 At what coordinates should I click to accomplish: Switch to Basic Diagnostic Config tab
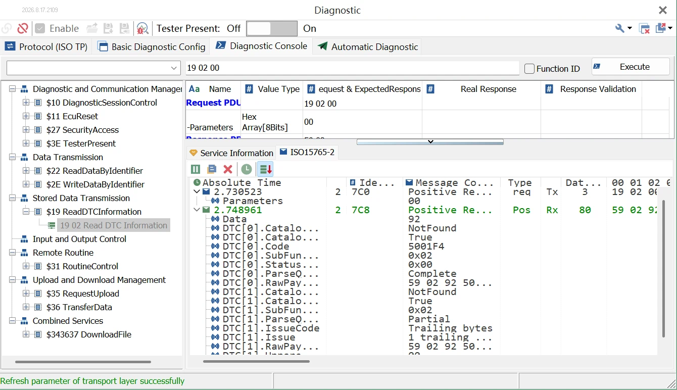point(152,46)
